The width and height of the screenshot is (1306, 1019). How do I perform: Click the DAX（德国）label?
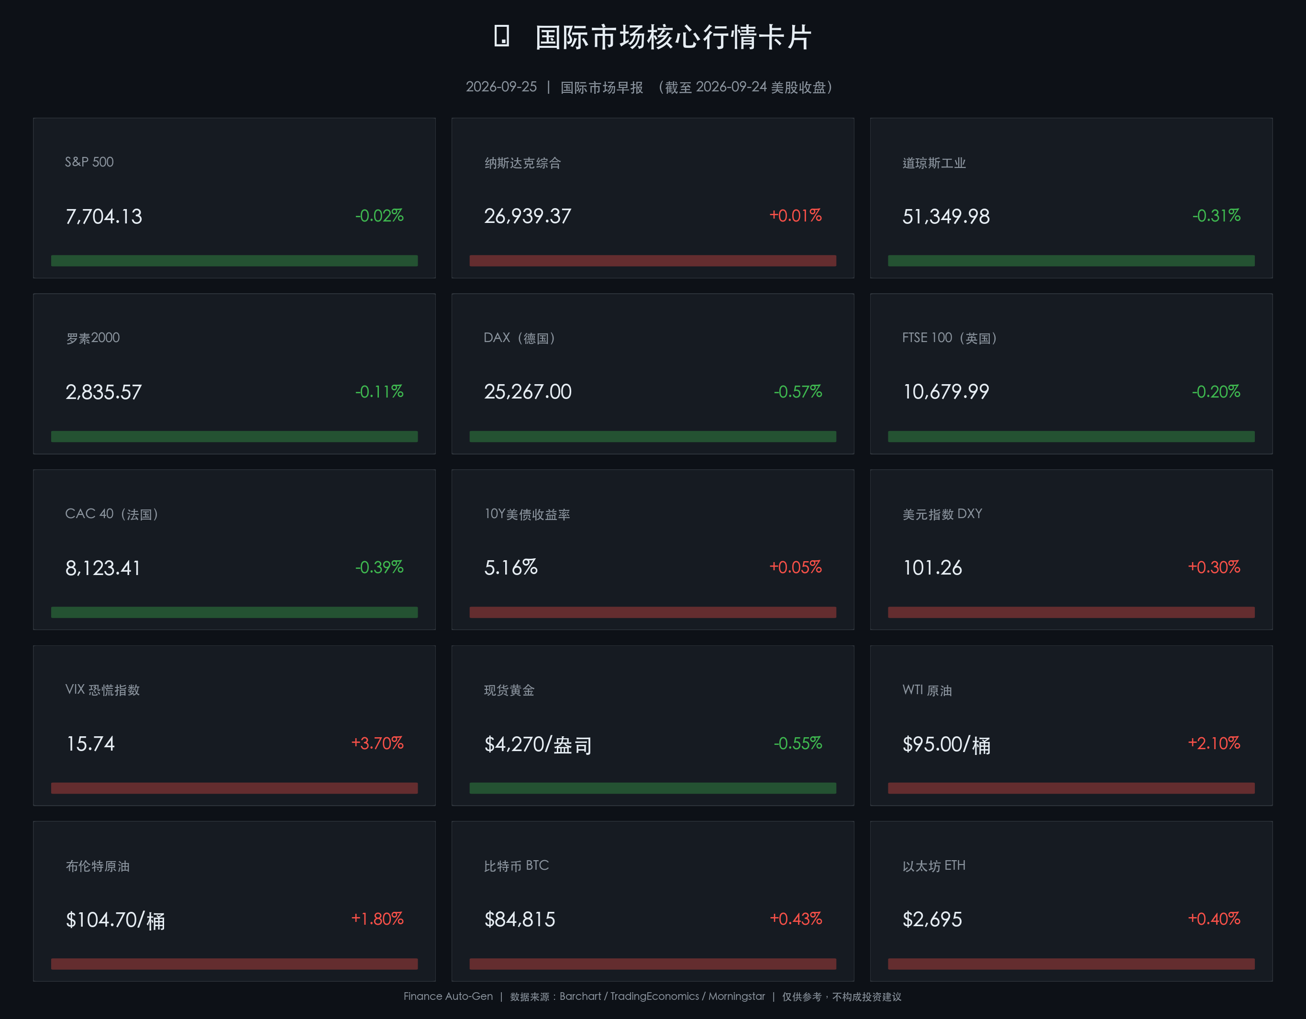(x=520, y=338)
